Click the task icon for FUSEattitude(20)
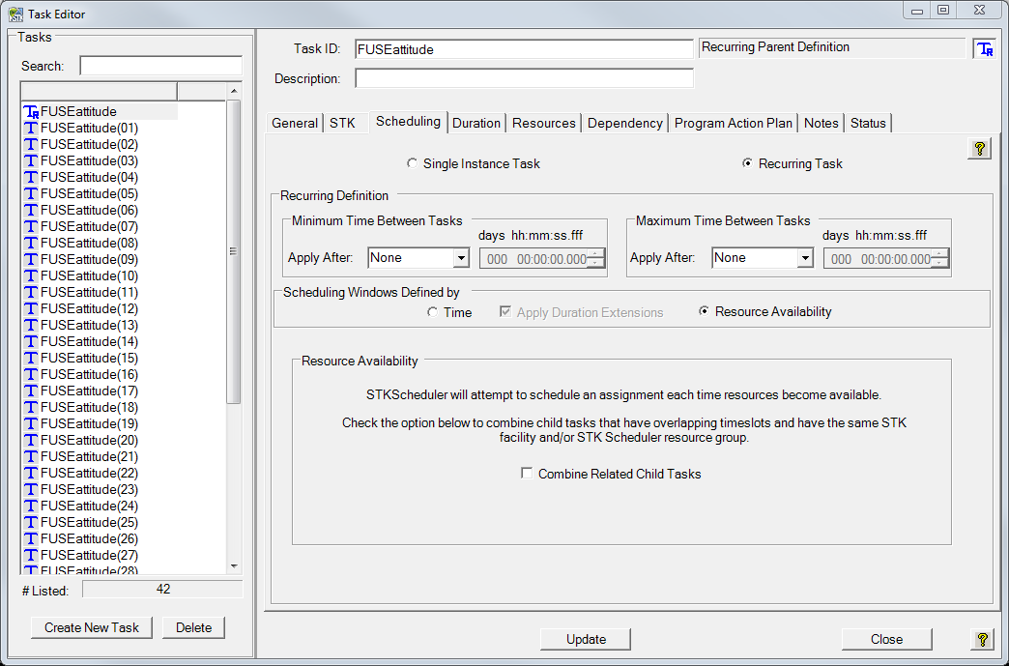Viewport: 1009px width, 666px height. [31, 441]
